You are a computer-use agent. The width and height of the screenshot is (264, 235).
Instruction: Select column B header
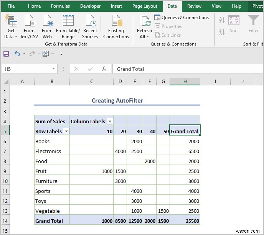pos(52,82)
